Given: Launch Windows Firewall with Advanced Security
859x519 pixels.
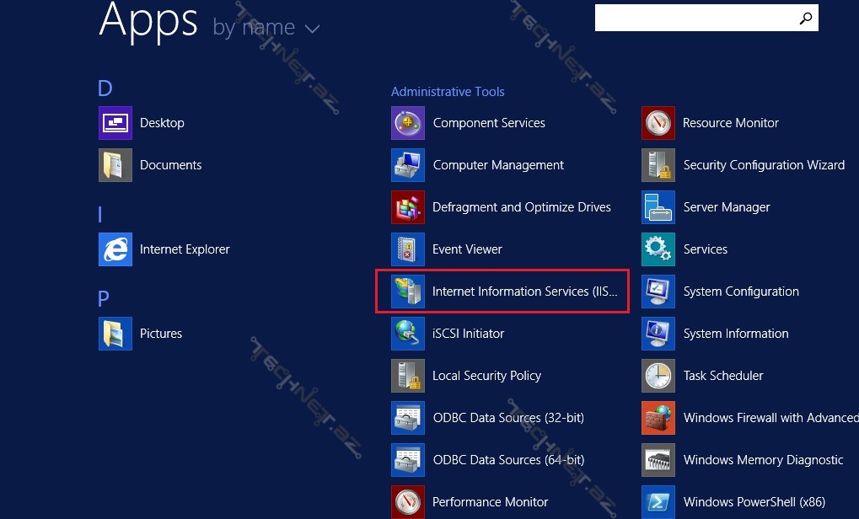Looking at the screenshot, I should point(769,418).
